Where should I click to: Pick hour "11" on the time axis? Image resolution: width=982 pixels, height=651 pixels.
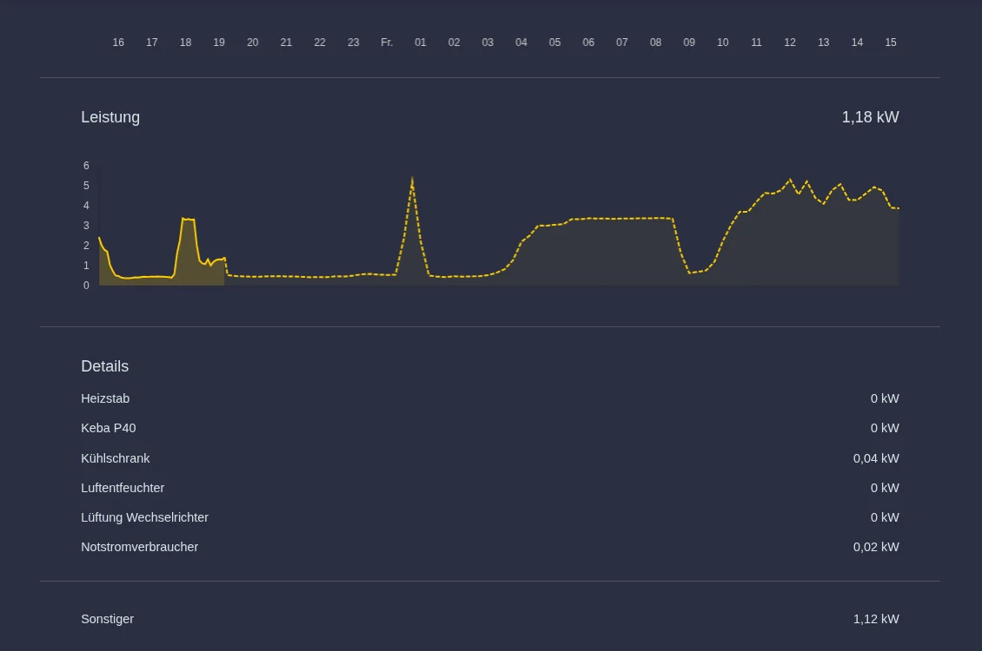(757, 42)
